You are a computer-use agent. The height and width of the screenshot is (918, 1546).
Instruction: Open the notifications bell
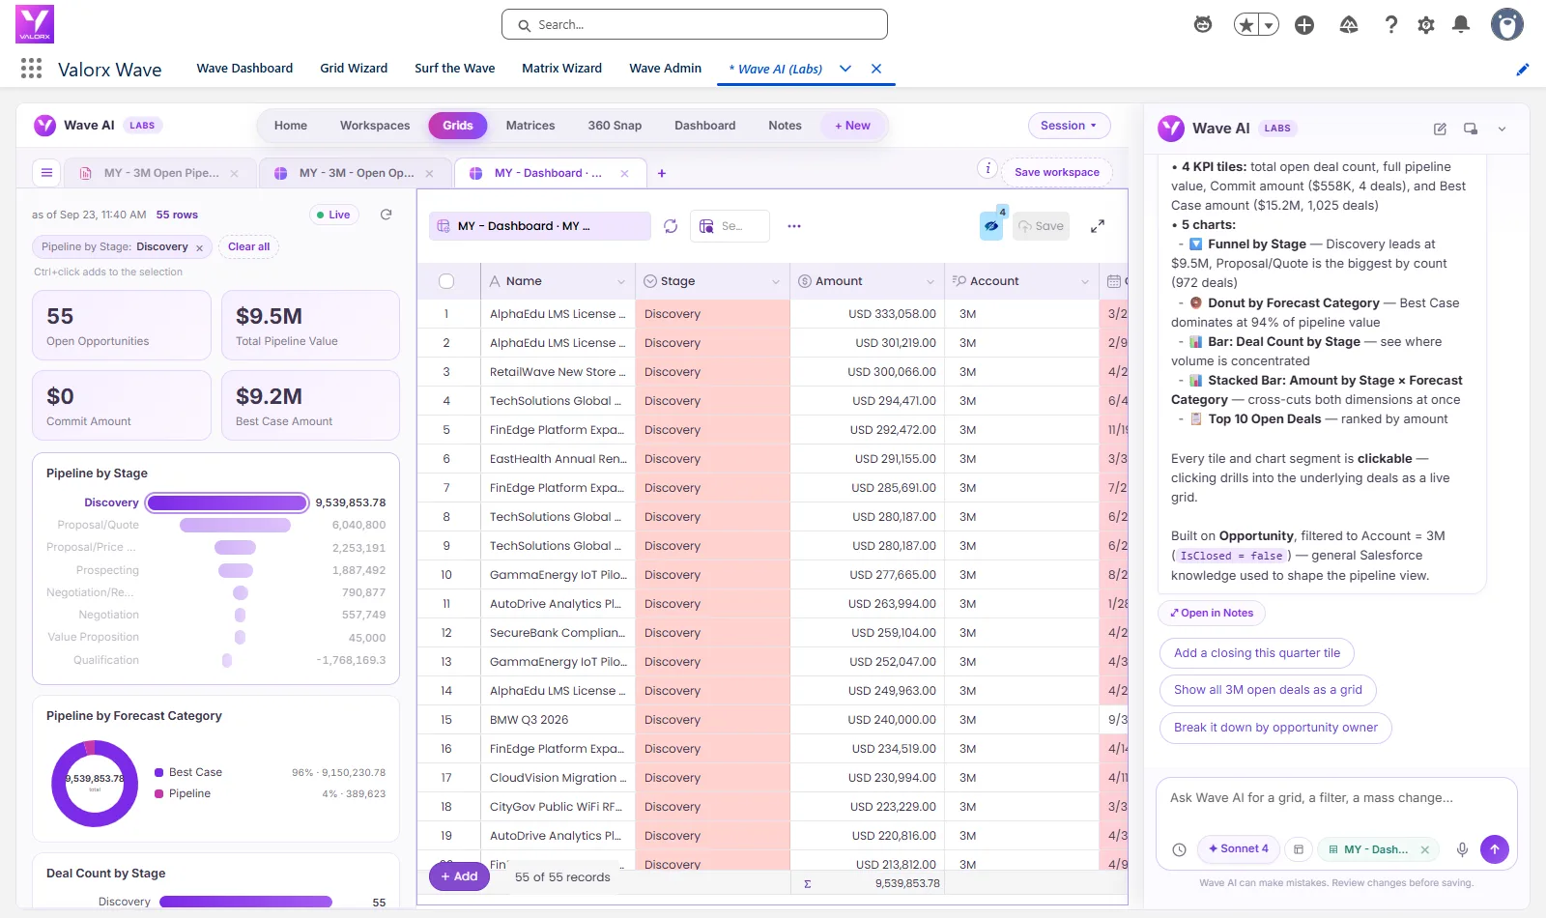[1461, 25]
